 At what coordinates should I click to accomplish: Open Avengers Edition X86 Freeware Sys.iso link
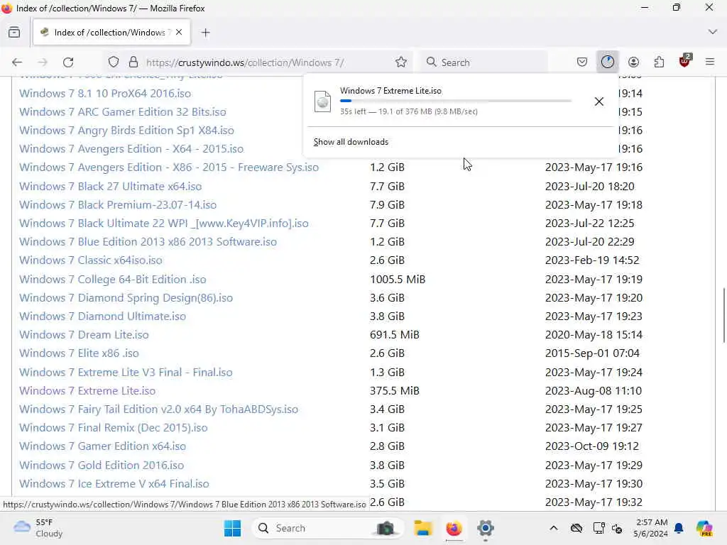(169, 167)
